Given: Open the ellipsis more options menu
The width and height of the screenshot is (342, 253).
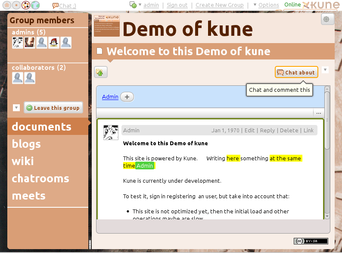Looking at the screenshot, I should [x=319, y=113].
